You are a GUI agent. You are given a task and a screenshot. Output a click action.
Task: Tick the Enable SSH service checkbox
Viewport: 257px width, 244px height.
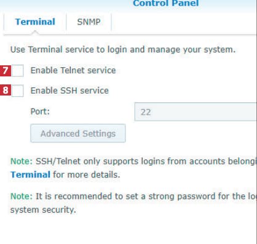18,91
